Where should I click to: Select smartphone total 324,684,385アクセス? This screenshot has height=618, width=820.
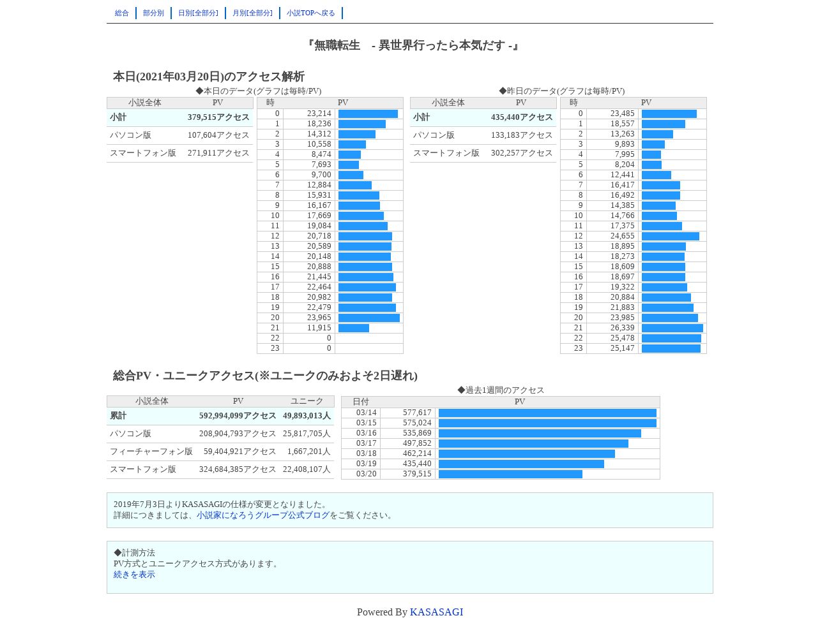click(x=238, y=469)
